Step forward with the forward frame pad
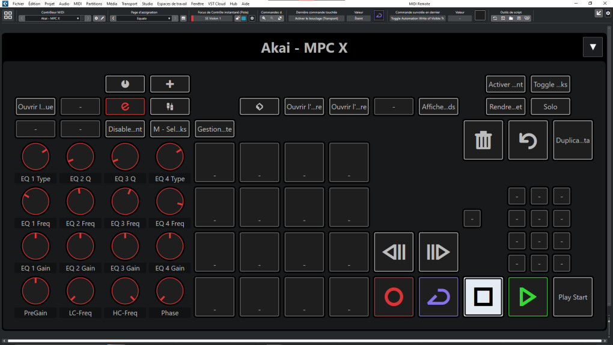 (x=438, y=252)
